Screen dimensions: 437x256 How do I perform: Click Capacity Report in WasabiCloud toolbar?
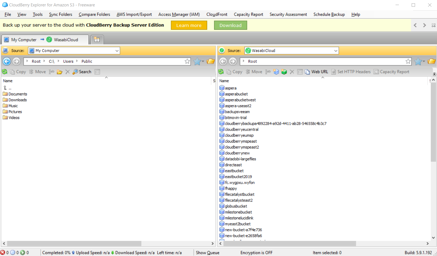391,72
